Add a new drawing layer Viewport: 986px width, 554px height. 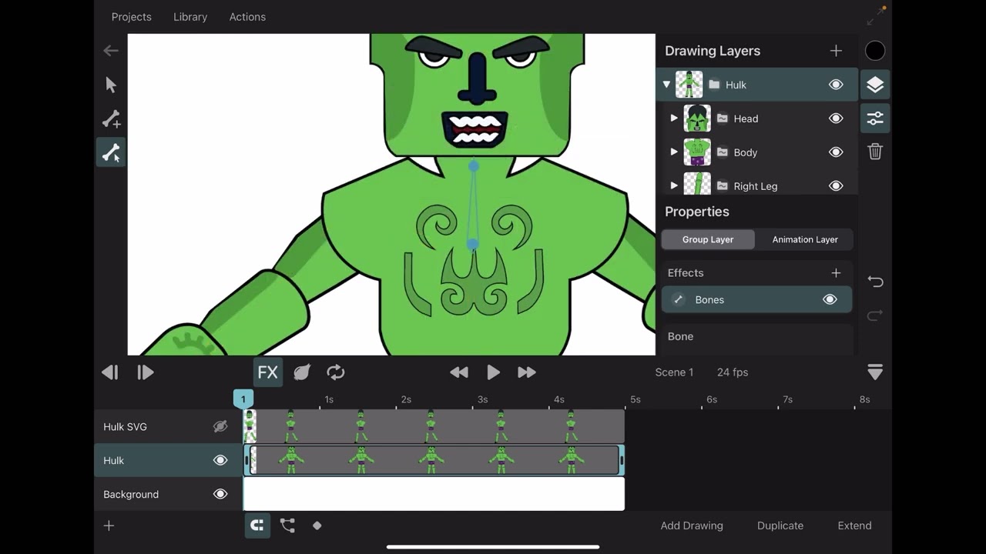coord(836,51)
